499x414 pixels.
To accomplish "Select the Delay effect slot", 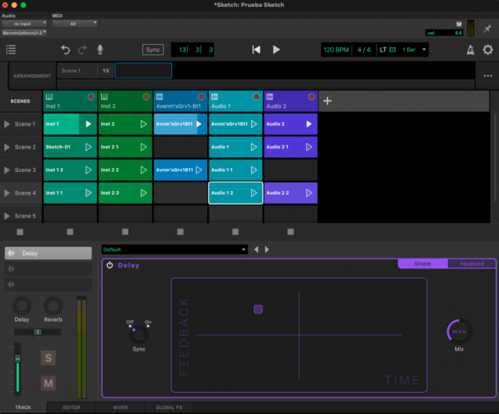I will tap(48, 253).
